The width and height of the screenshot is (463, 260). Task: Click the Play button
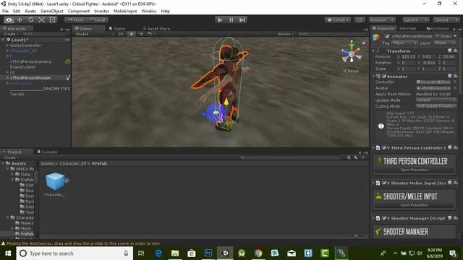(220, 20)
